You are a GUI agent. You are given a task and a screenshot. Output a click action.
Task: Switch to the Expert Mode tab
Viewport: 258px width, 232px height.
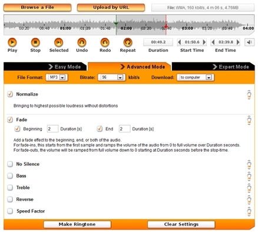click(213, 67)
